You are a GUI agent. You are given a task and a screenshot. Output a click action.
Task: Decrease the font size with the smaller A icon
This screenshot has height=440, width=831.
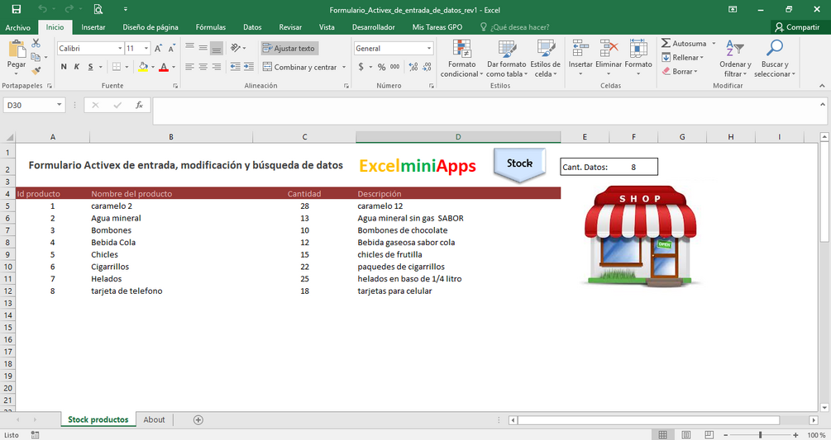[x=171, y=48]
